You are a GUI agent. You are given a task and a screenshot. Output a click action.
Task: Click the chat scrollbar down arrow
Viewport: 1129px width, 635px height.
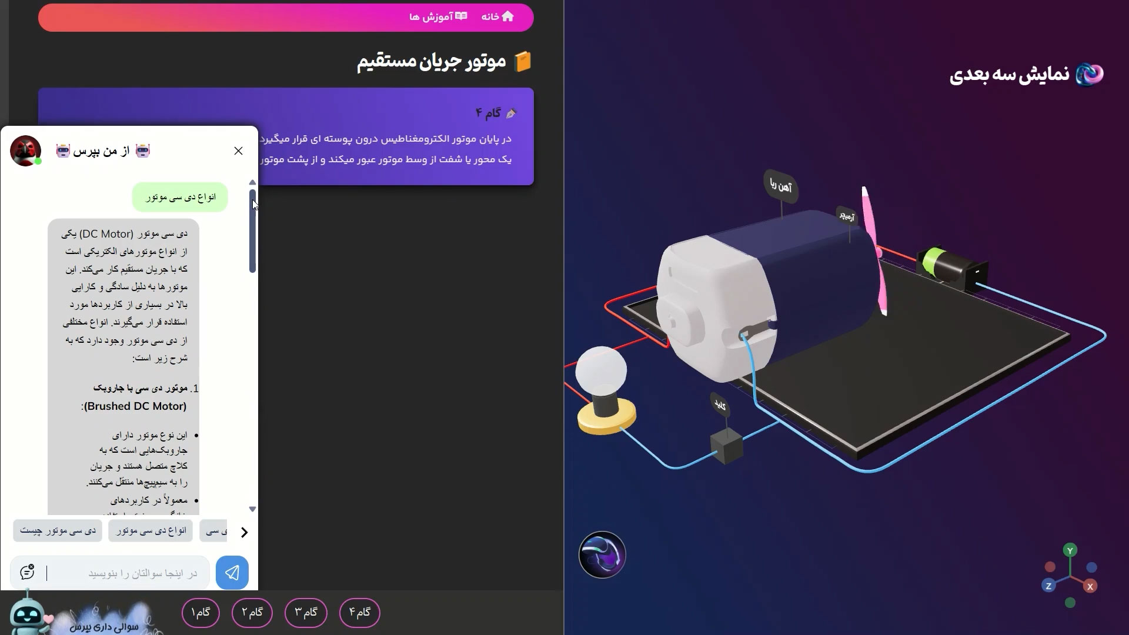253,508
